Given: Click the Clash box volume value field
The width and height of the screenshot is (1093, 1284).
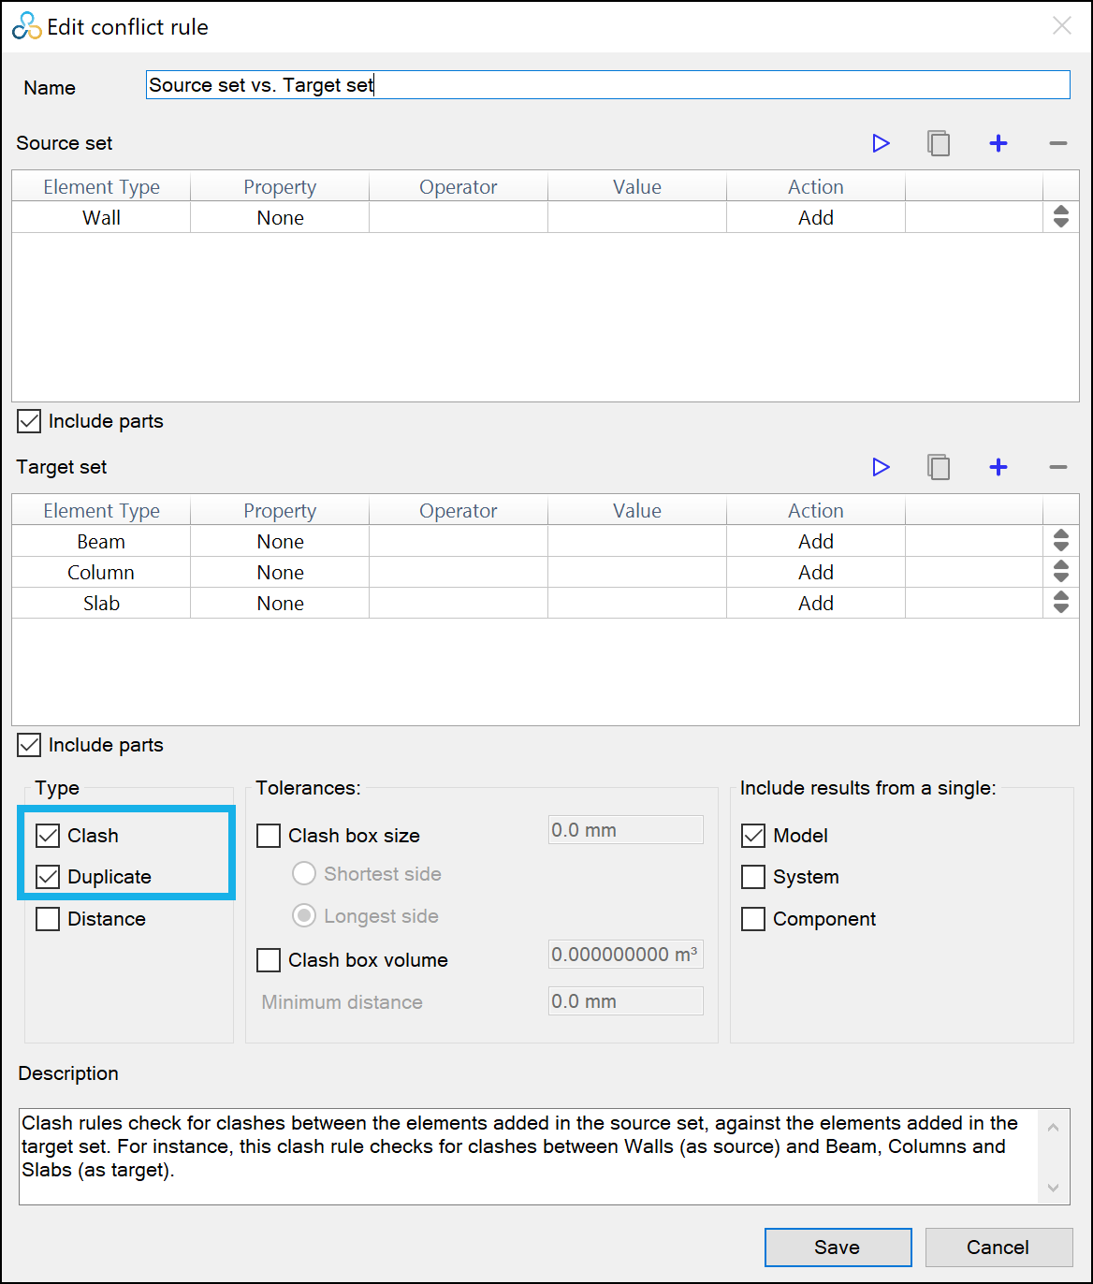Looking at the screenshot, I should click(x=626, y=955).
